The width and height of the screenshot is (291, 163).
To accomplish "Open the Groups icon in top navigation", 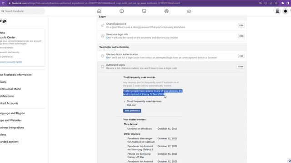I will click(x=166, y=11).
